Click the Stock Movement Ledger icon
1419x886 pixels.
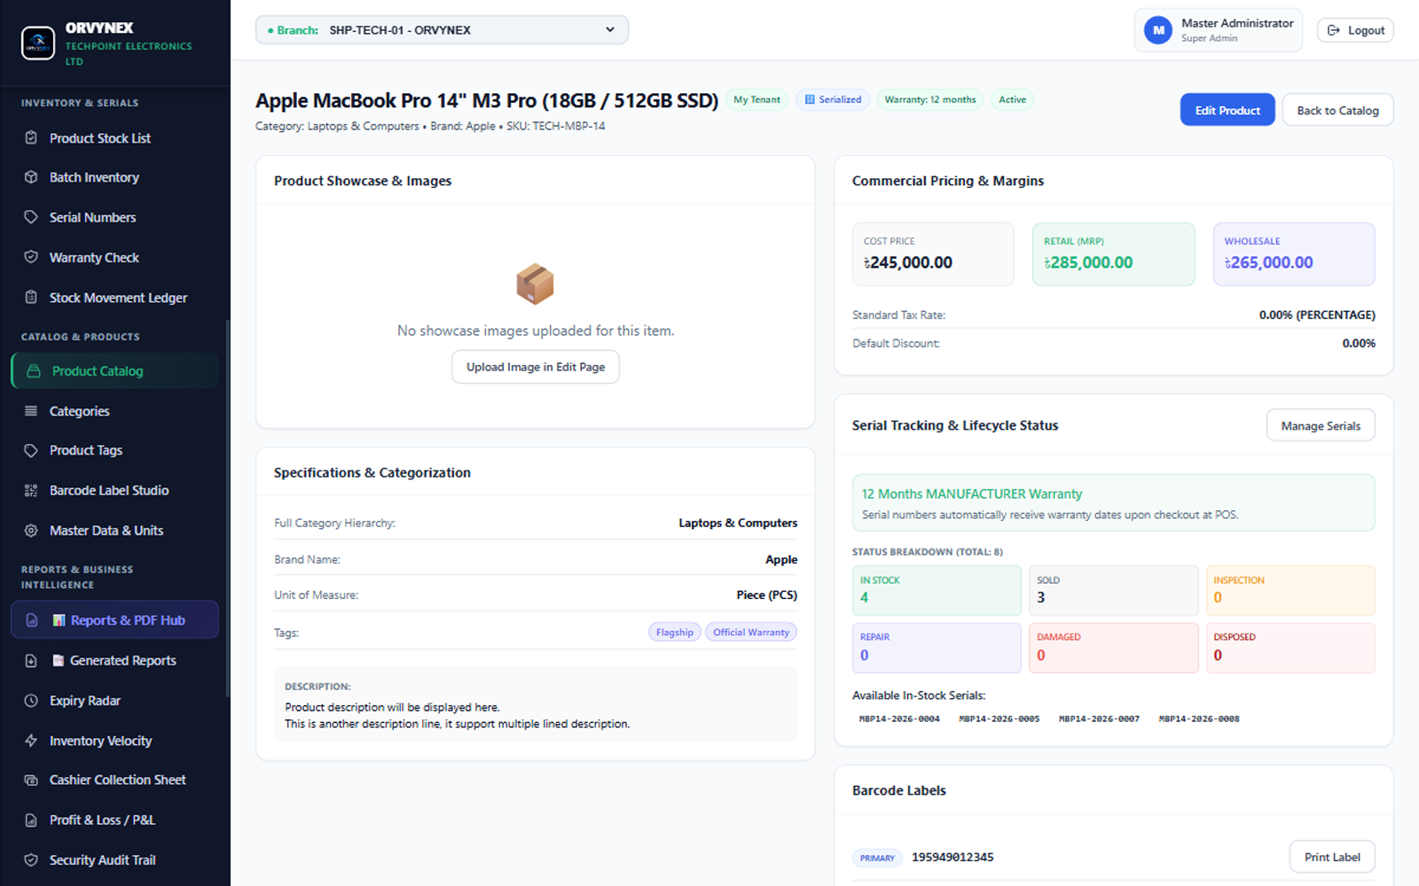point(31,298)
